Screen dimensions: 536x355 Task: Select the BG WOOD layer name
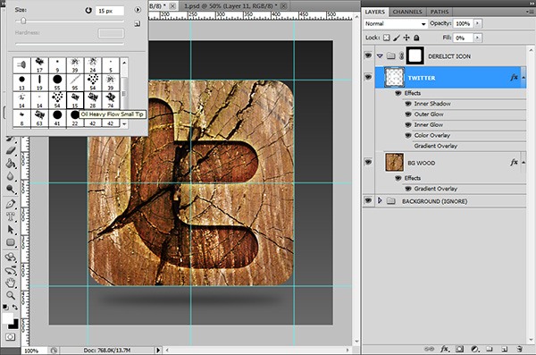point(421,164)
